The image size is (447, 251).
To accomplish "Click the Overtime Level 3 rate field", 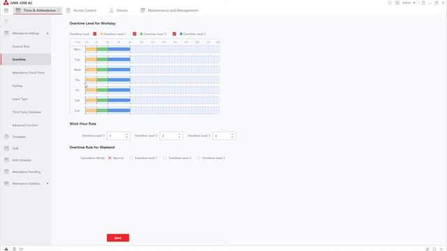I will (x=224, y=136).
